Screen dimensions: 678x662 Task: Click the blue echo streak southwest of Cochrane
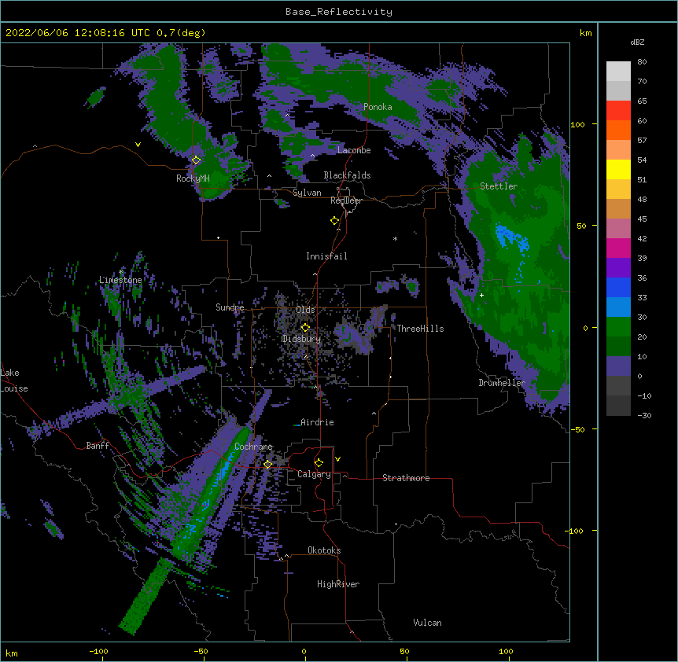click(224, 469)
